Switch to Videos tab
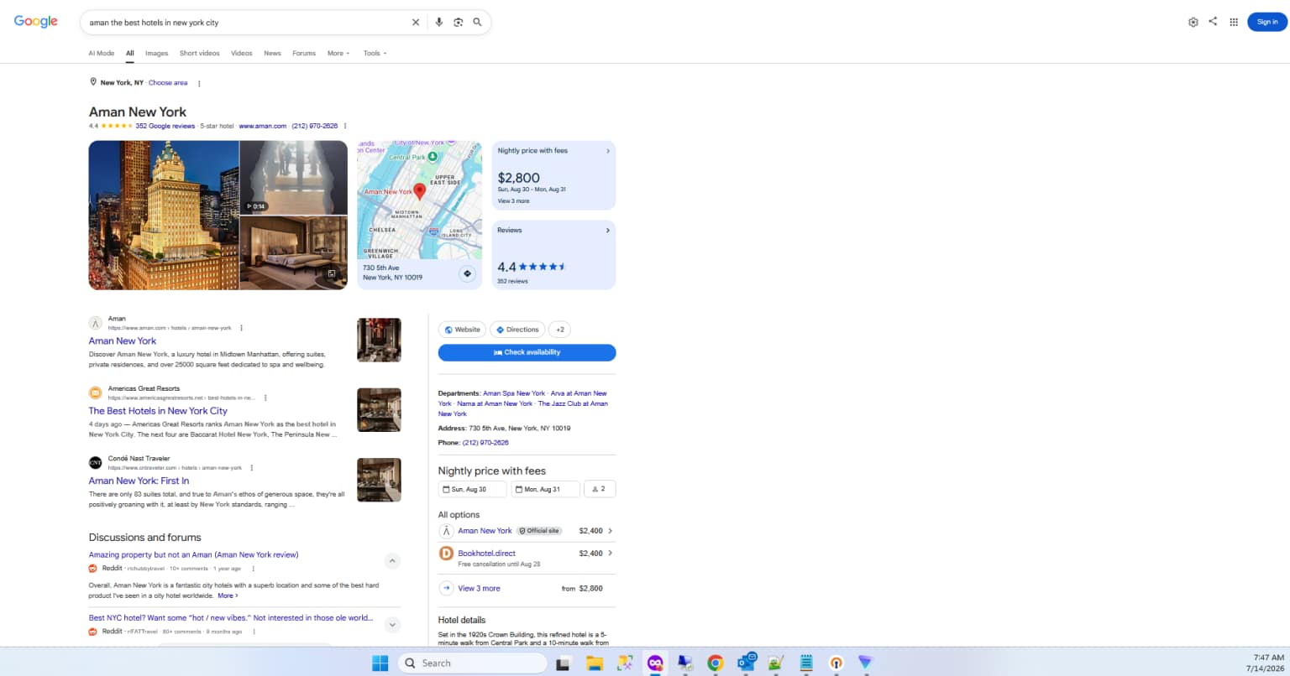This screenshot has height=676, width=1290. [x=242, y=53]
